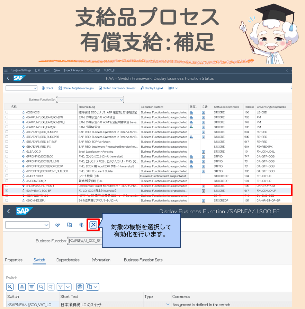Click dependency icon in /IPRO/FND_DOCB_CC row
Viewport: 305px width, 309px height.
click(191, 156)
